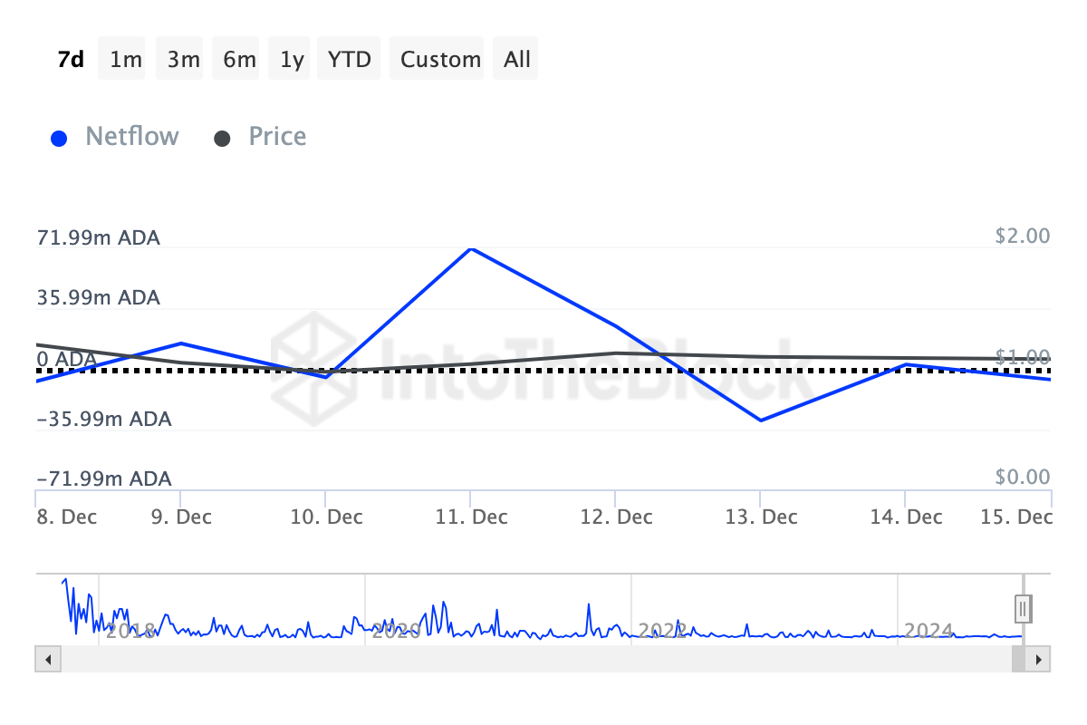Show year-to-date with YTD button
Screen dimensions: 1087x725
[349, 60]
